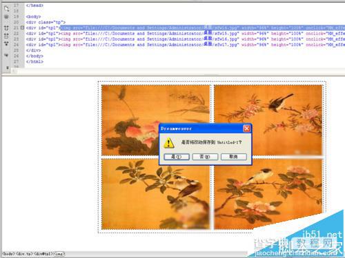Click the Collapse Full Tag icon

[x=6, y=28]
